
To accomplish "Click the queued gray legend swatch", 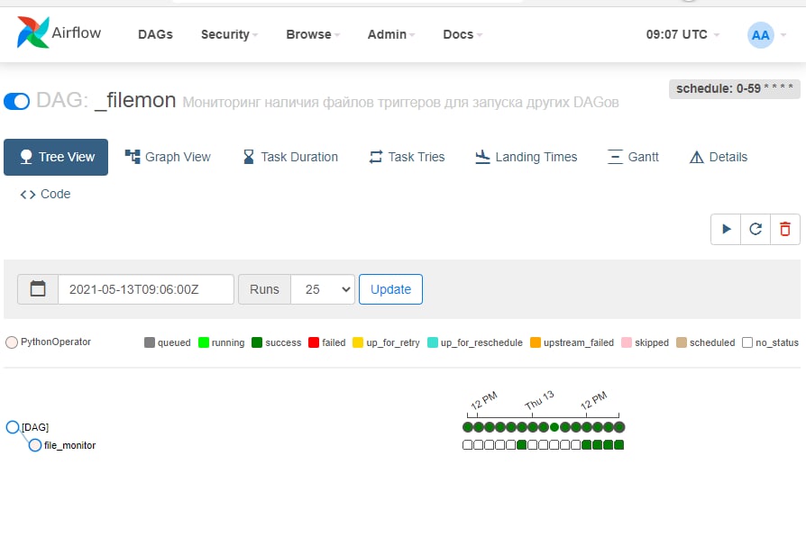I will [x=150, y=342].
